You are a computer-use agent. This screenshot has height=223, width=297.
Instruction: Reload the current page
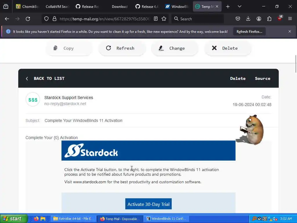[x=28, y=19]
